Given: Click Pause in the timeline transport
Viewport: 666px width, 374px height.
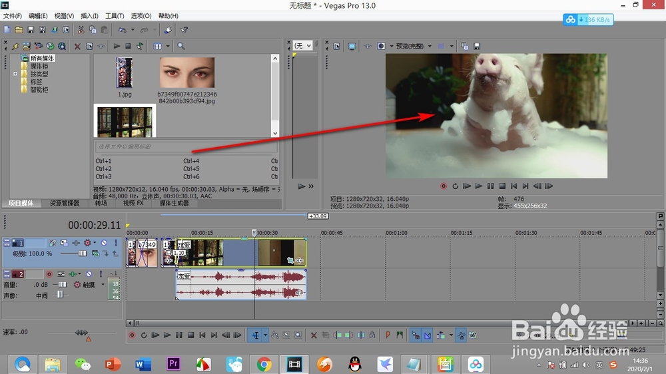Looking at the screenshot, I should 178,335.
